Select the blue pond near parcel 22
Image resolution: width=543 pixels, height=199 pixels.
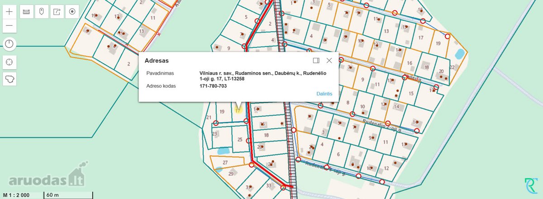459,54
